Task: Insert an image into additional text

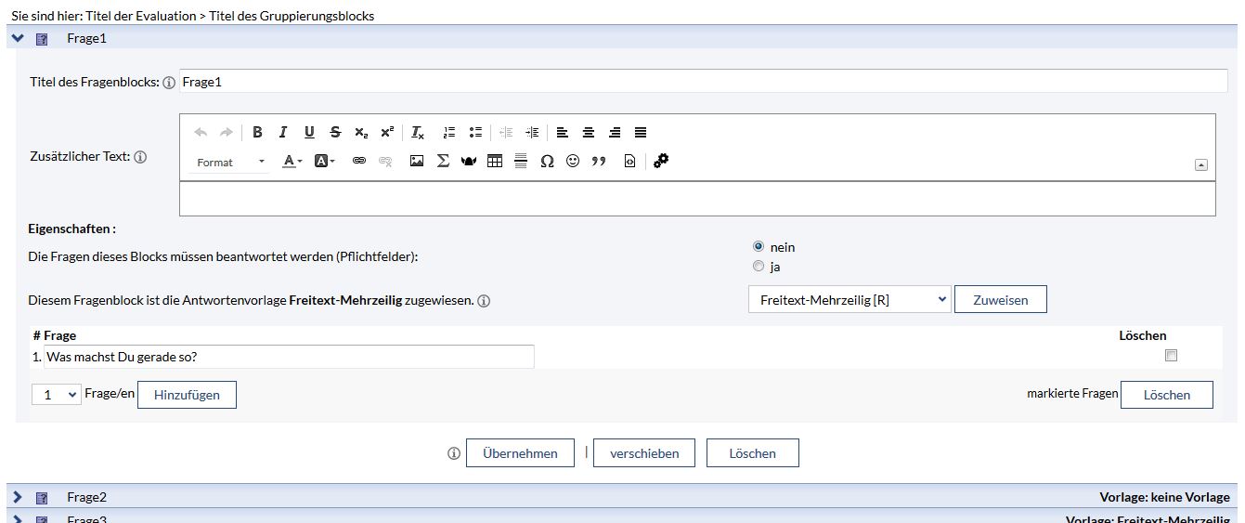Action: [x=417, y=162]
